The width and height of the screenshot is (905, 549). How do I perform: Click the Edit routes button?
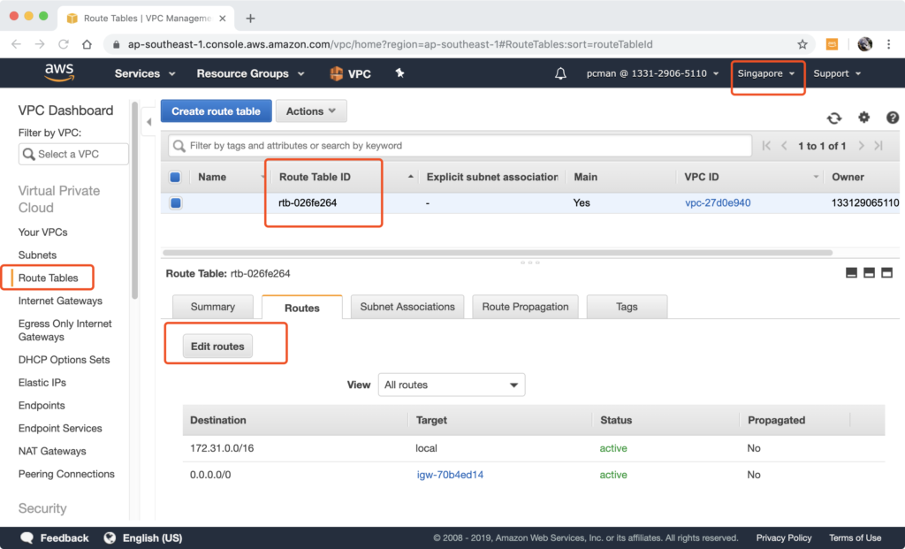click(217, 347)
